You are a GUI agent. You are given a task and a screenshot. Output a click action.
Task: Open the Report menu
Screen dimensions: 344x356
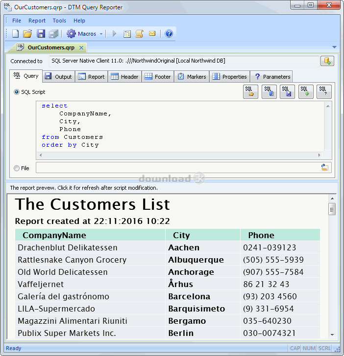click(x=37, y=21)
